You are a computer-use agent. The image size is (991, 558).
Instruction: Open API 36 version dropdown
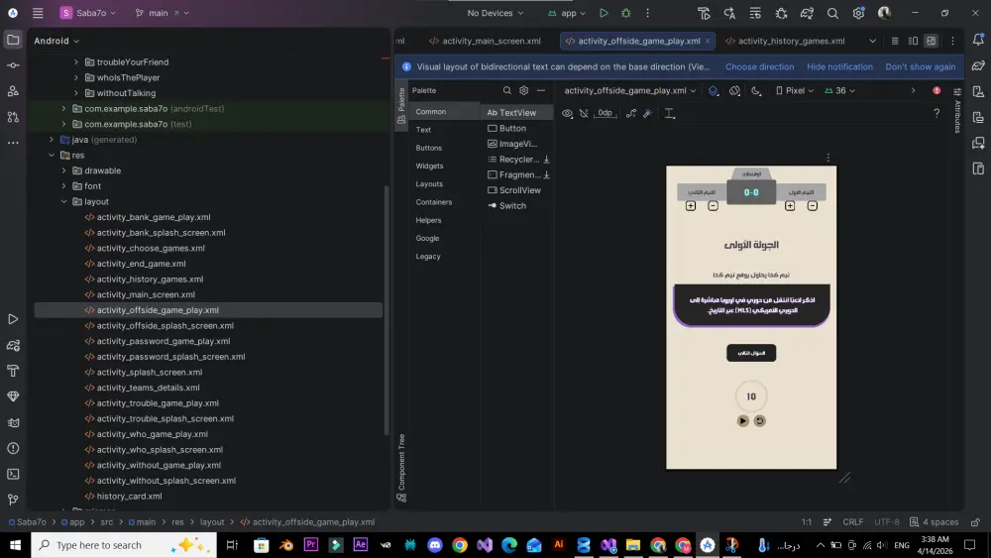click(x=840, y=90)
